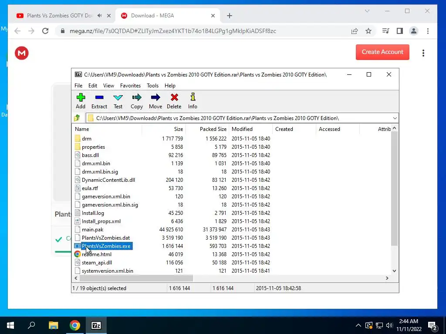Open the File menu in 7-Zip
Image resolution: width=446 pixels, height=334 pixels.
[x=78, y=86]
